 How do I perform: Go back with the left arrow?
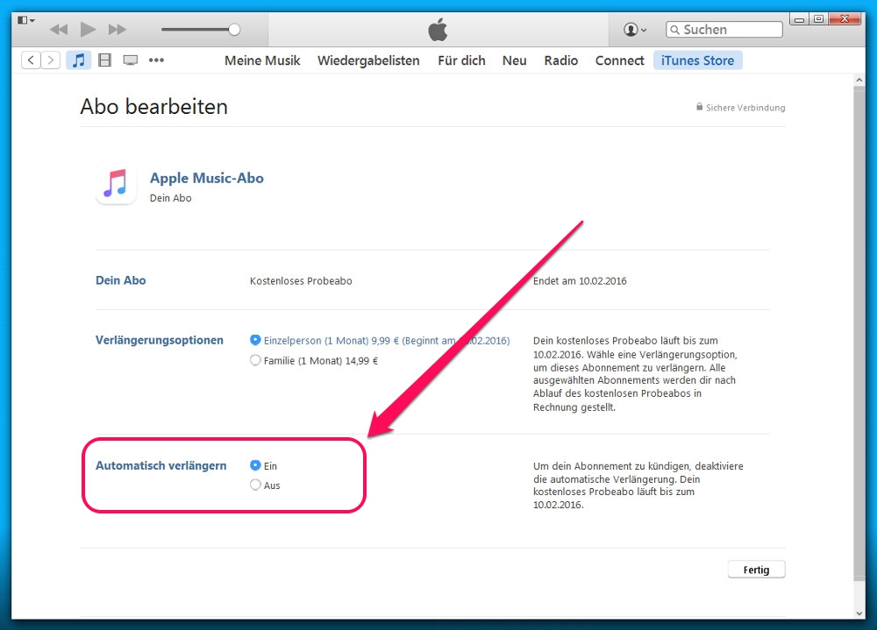(31, 60)
